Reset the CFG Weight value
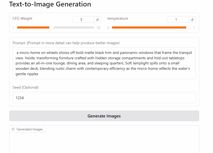The width and height of the screenshot is (213, 153). coord(97,19)
